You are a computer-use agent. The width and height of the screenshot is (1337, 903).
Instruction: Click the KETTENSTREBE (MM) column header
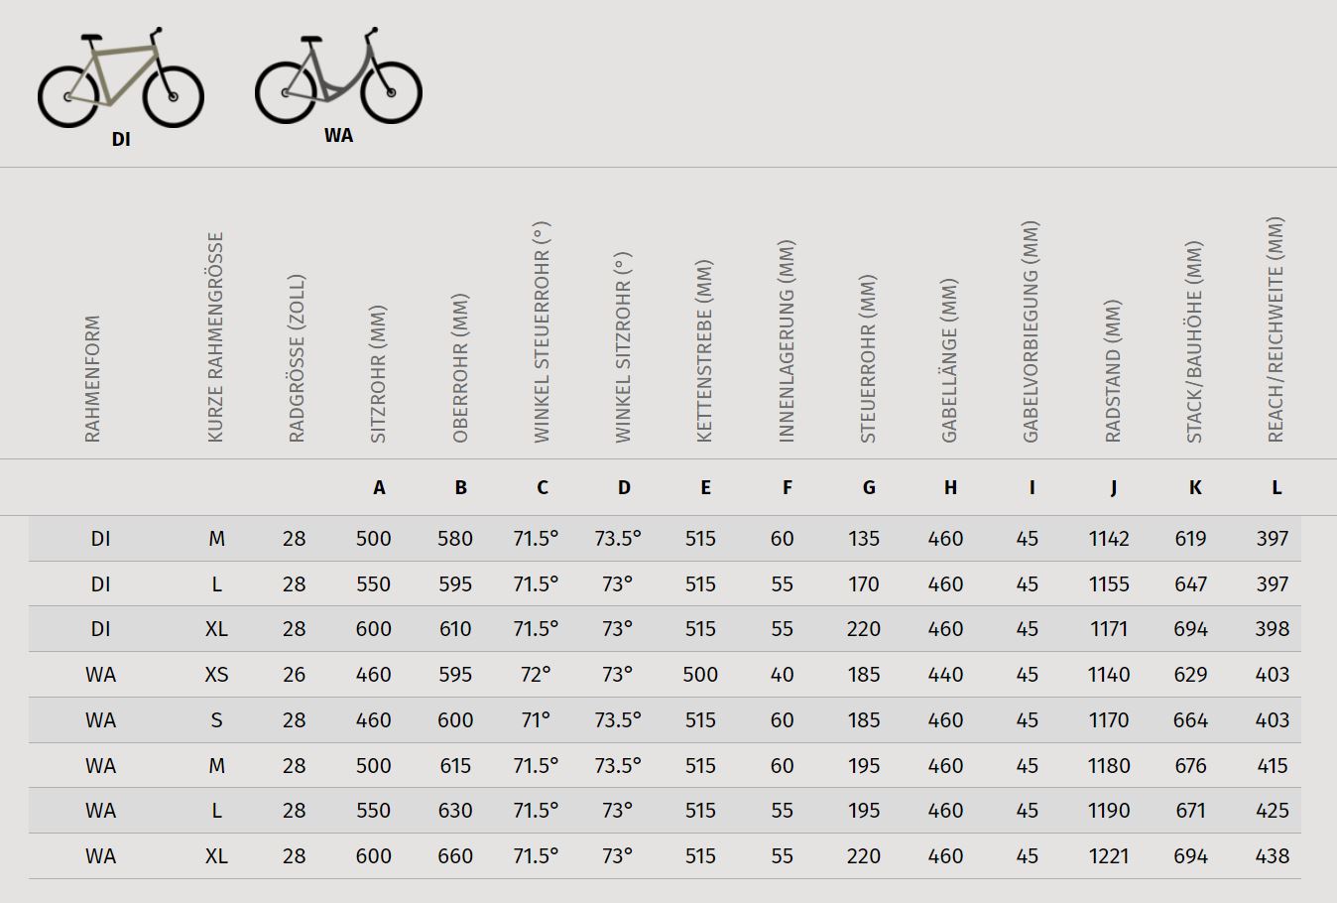[x=704, y=351]
